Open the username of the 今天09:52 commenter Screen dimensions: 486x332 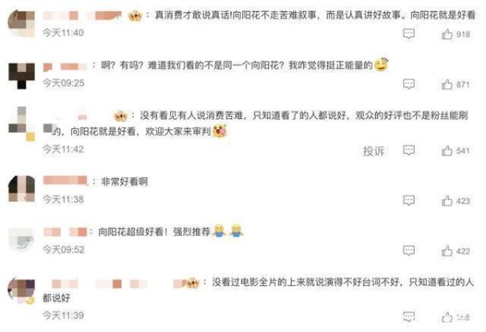[65, 232]
